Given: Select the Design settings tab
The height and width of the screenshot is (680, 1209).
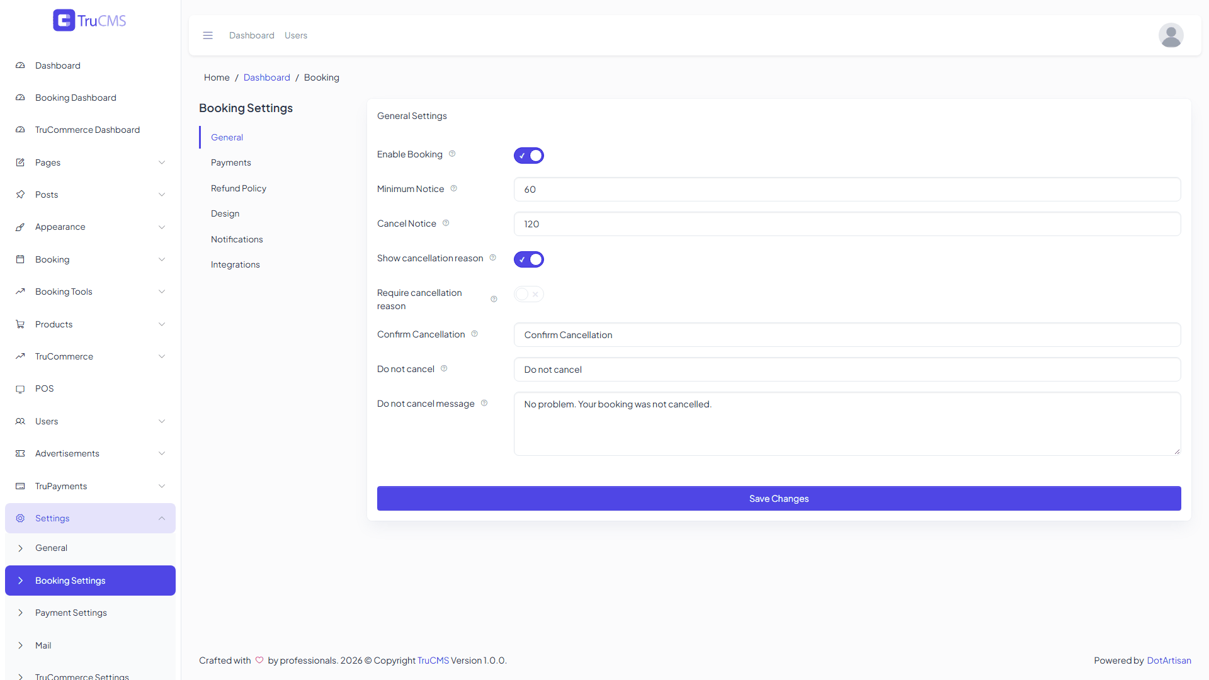Looking at the screenshot, I should (x=225, y=213).
